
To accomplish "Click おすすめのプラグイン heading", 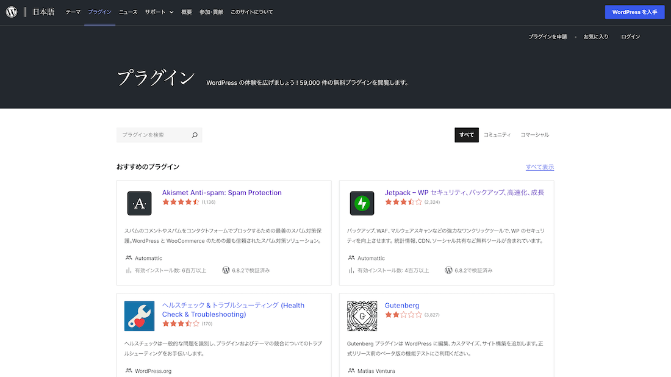I will [148, 167].
